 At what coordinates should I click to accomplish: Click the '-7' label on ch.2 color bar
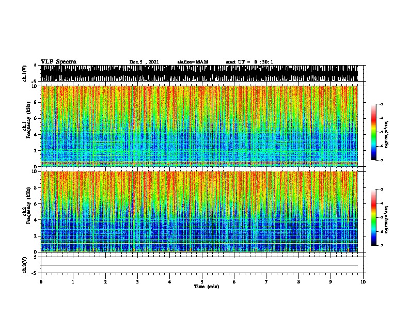381,246
